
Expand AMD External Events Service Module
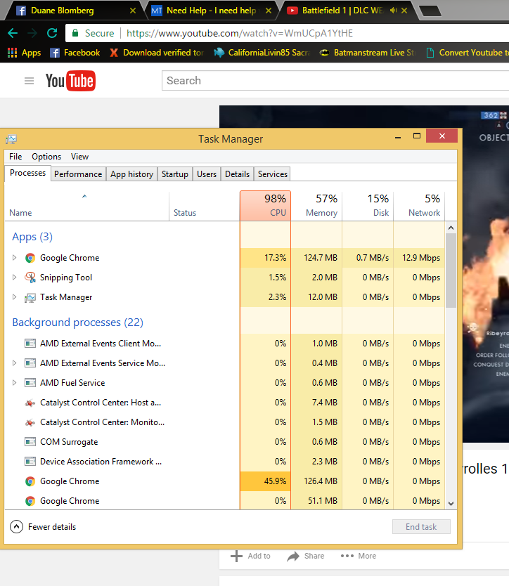point(14,363)
